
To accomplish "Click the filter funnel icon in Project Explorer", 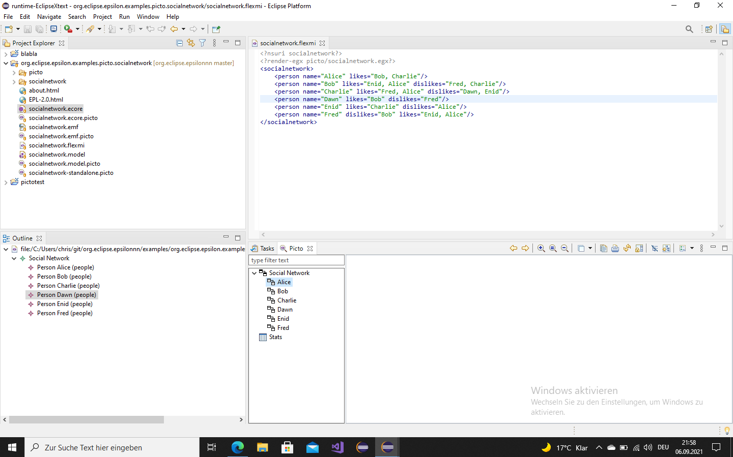I will (203, 43).
